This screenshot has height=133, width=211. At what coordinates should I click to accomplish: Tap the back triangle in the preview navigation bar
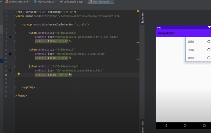(166, 126)
